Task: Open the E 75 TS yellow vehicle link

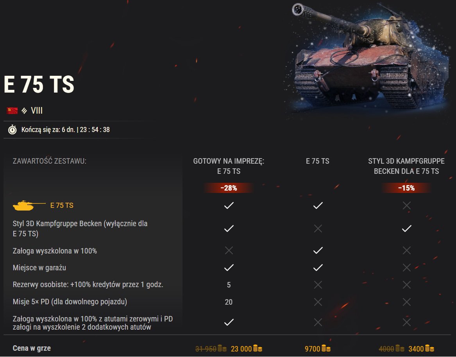Action: point(62,205)
